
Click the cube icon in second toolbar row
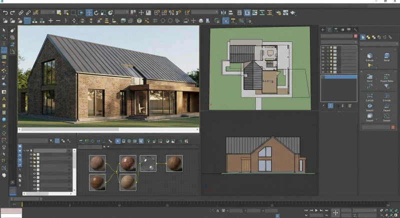click(x=139, y=20)
